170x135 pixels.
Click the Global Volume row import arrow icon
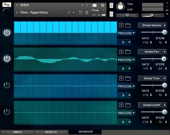point(121,25)
